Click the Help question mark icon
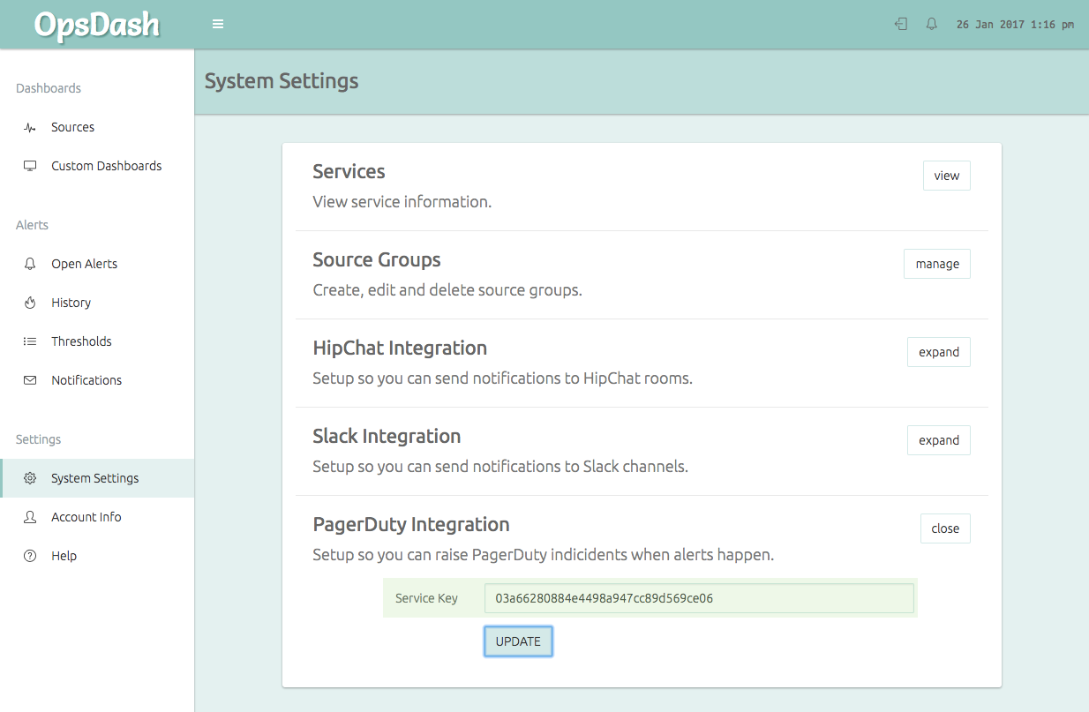Image resolution: width=1089 pixels, height=712 pixels. click(30, 556)
